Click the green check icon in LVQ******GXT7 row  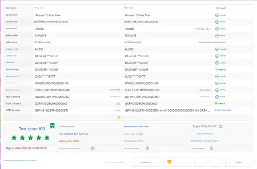[217, 76]
